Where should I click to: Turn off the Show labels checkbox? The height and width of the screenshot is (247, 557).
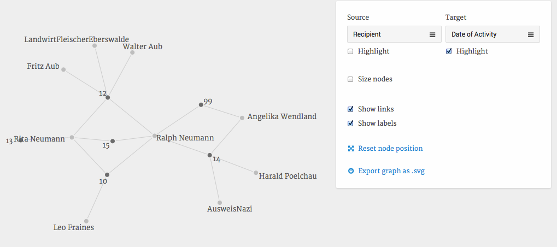click(x=350, y=123)
